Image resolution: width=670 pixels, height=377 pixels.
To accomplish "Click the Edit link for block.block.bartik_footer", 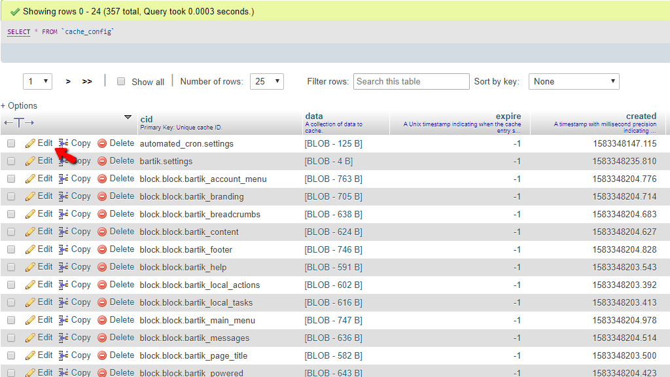I will (45, 249).
